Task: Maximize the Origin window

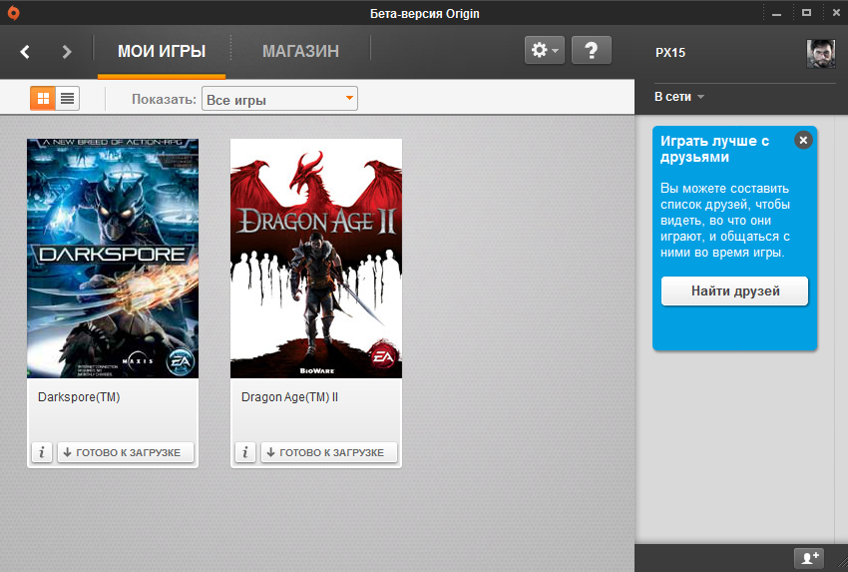Action: 806,13
